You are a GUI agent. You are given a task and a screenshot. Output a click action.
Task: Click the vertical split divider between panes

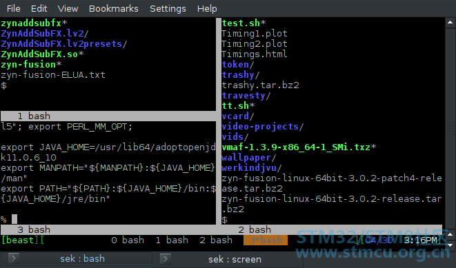tap(219, 121)
